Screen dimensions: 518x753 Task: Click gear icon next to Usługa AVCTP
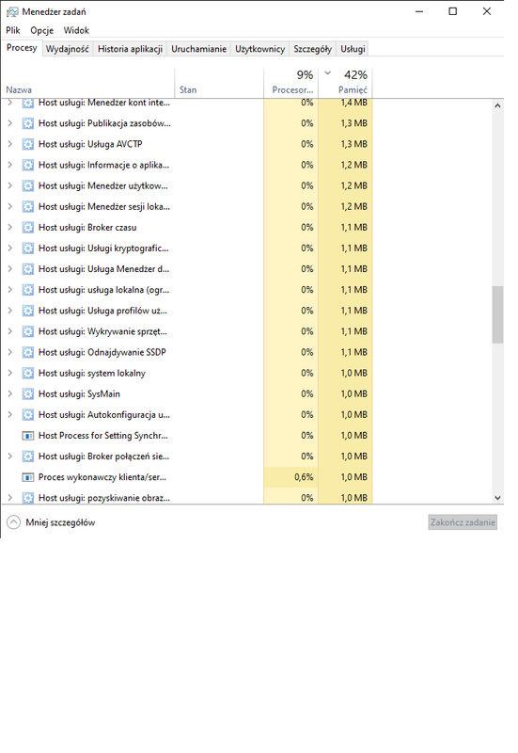(28, 144)
